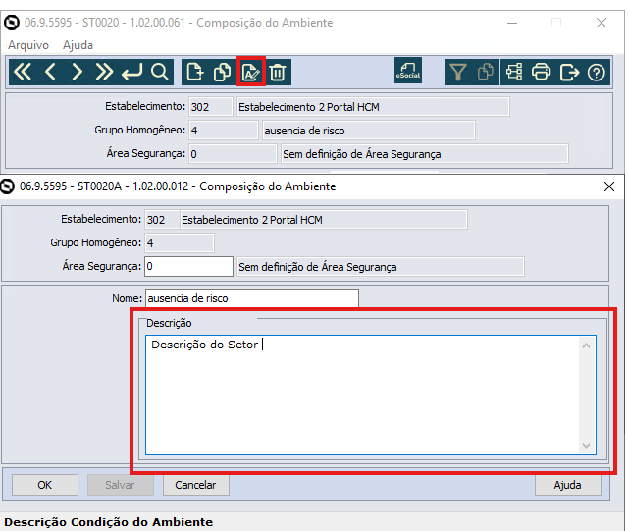Click 'ausencia de risco' text in main window

(x=304, y=131)
